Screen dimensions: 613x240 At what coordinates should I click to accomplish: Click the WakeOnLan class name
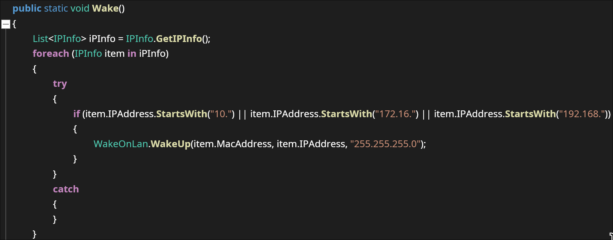tap(121, 144)
